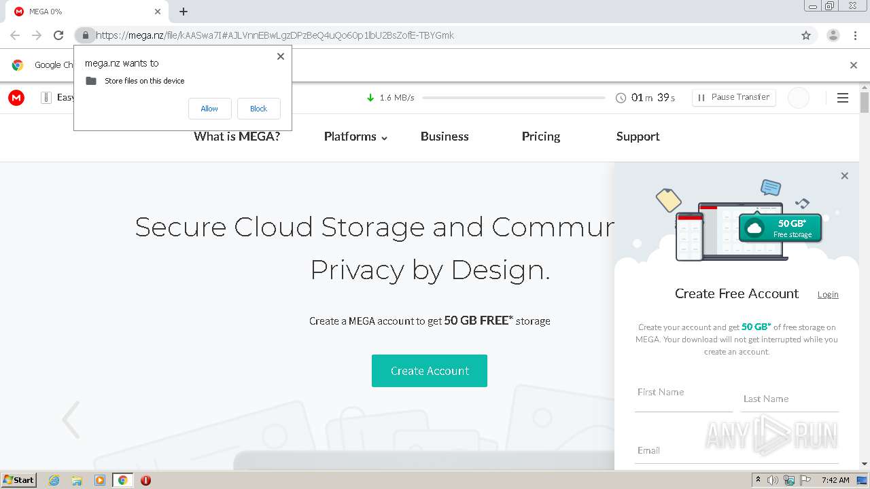Click the MEGA account avatar circle

pyautogui.click(x=799, y=98)
